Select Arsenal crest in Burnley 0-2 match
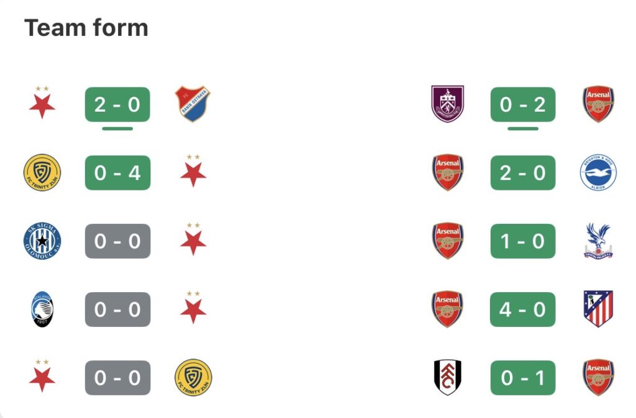The width and height of the screenshot is (636, 418). click(x=598, y=104)
